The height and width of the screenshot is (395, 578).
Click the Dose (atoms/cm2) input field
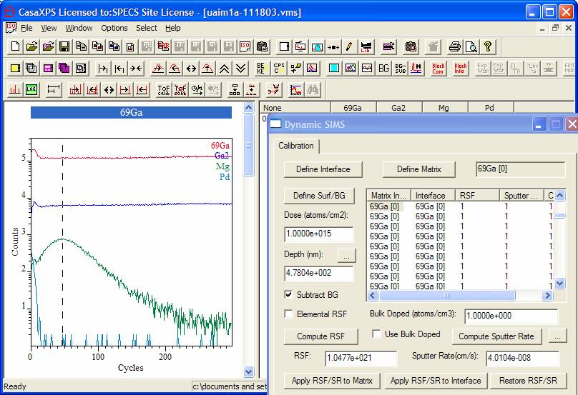[x=319, y=234]
